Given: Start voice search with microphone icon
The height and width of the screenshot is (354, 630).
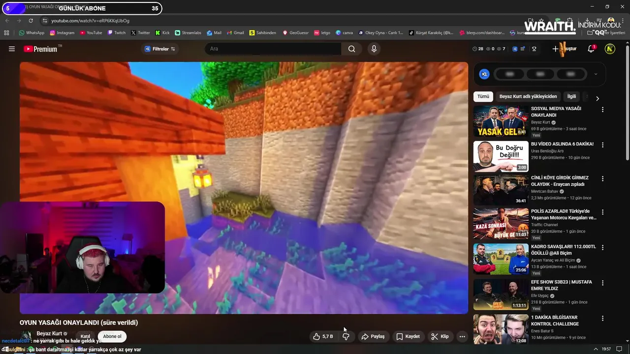Looking at the screenshot, I should click(x=374, y=49).
